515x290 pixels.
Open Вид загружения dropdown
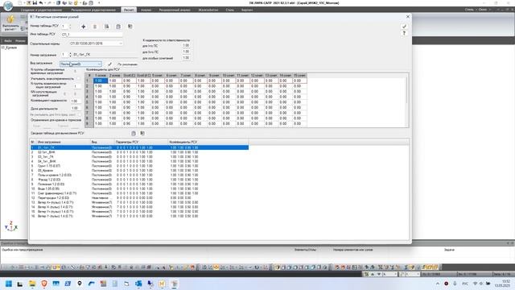click(80, 64)
